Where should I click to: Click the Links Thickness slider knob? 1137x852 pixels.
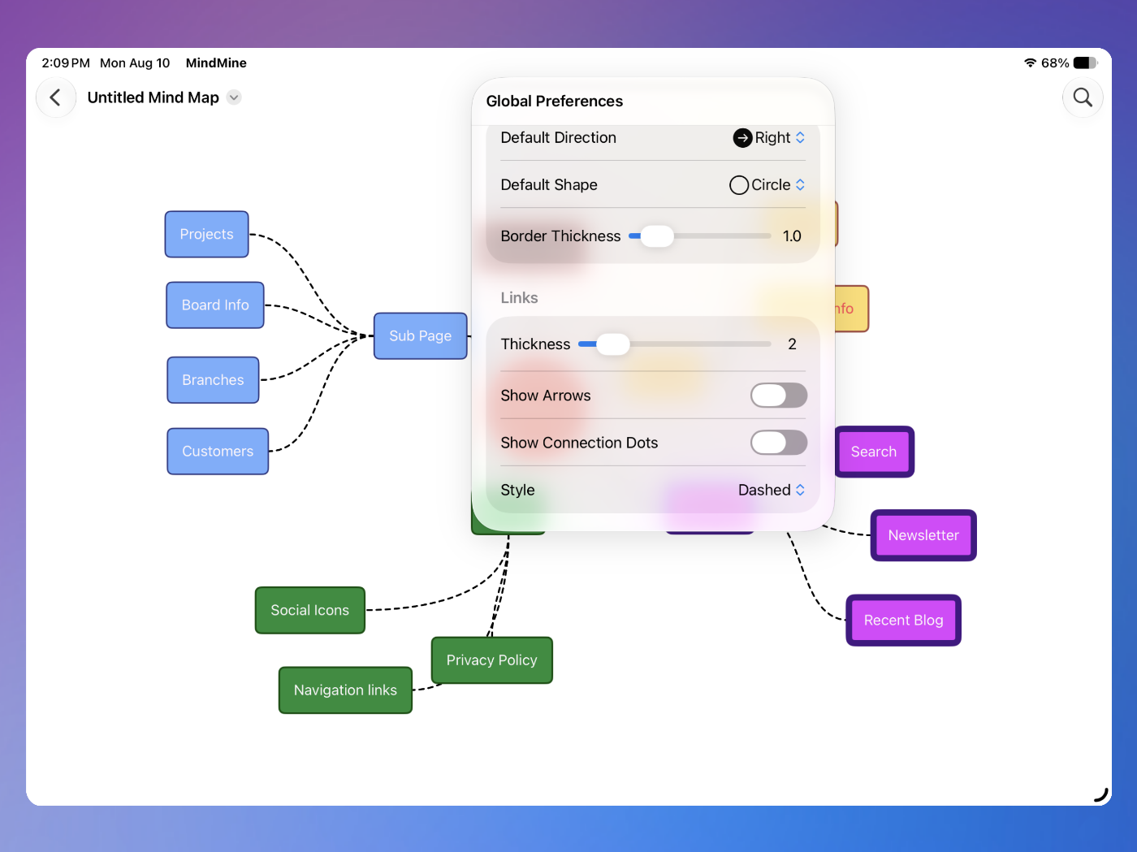click(x=613, y=344)
